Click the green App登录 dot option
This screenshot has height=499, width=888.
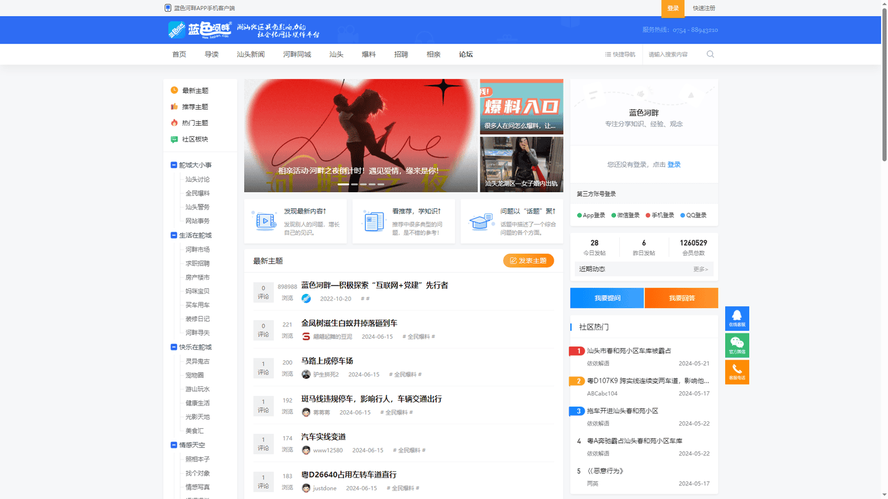[591, 216]
